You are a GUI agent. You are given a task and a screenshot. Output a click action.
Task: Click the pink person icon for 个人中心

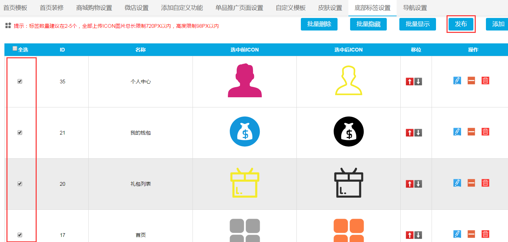245,81
